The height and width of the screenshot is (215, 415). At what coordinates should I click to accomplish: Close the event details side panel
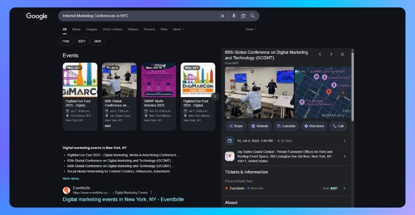(342, 54)
